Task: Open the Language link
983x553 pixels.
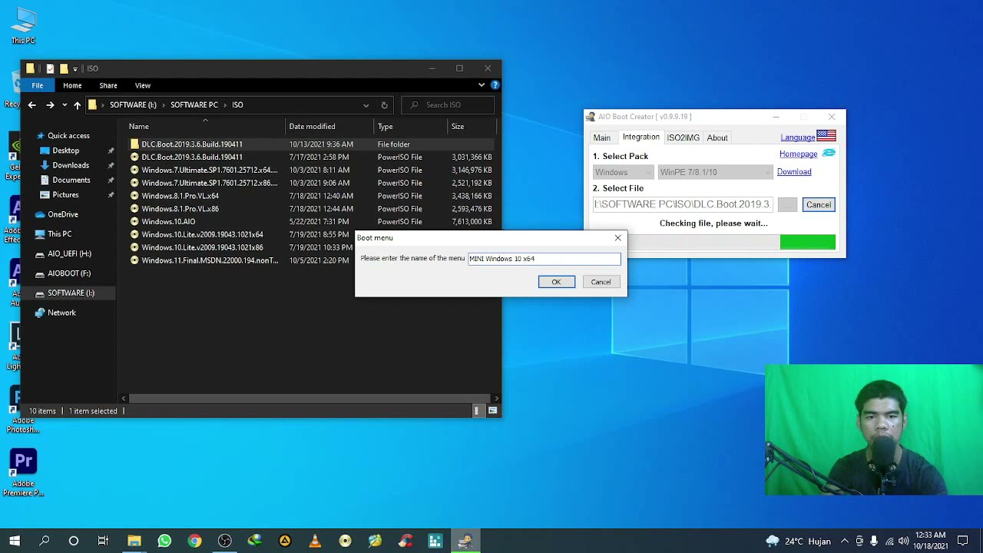Action: [798, 137]
